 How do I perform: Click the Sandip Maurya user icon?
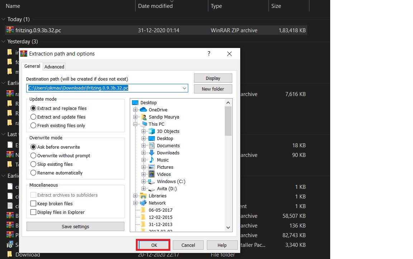coord(144,117)
